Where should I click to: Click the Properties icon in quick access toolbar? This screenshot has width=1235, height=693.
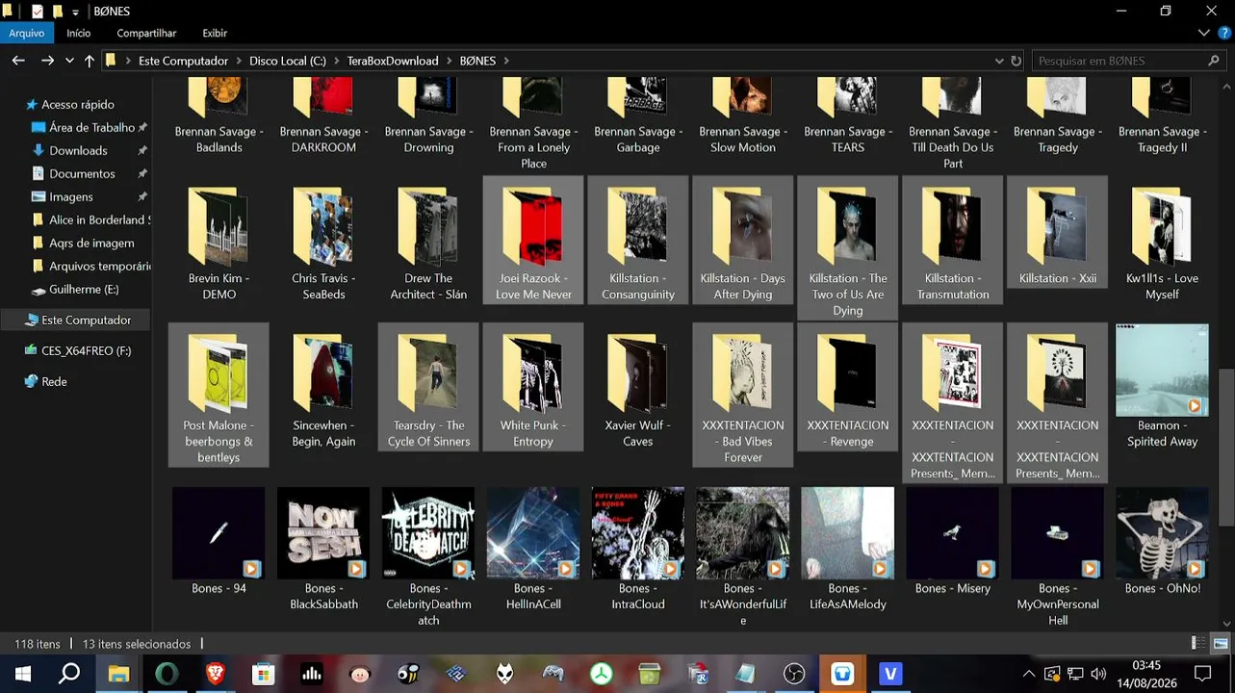point(38,12)
